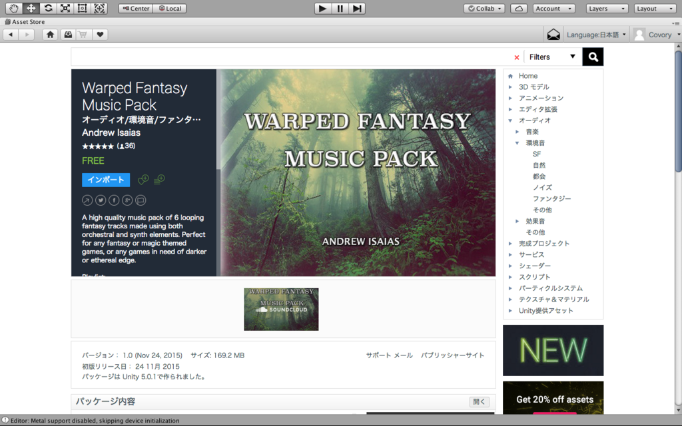
Task: Click the asset search field
Action: tap(292, 57)
